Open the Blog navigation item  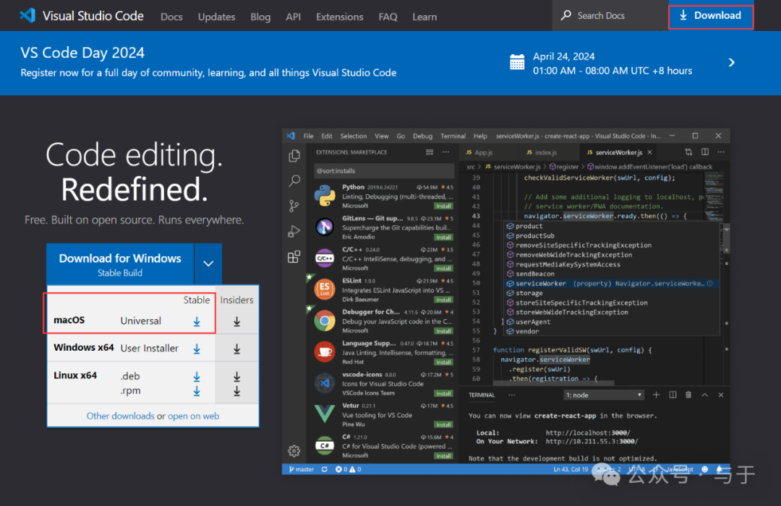coord(260,17)
